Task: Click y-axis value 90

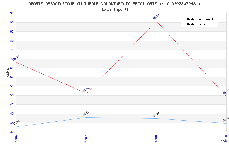Action: [x=12, y=22]
